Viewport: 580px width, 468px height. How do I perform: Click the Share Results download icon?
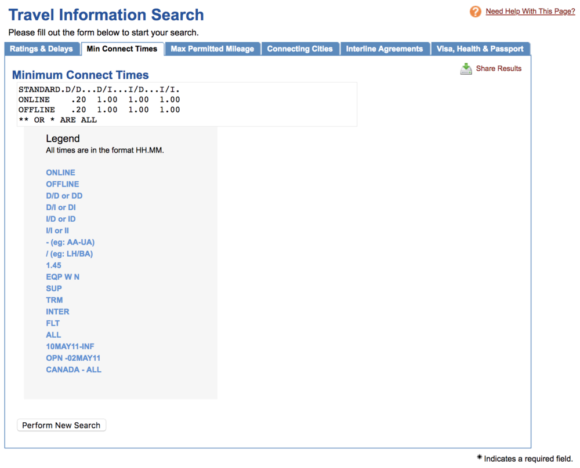pyautogui.click(x=466, y=69)
